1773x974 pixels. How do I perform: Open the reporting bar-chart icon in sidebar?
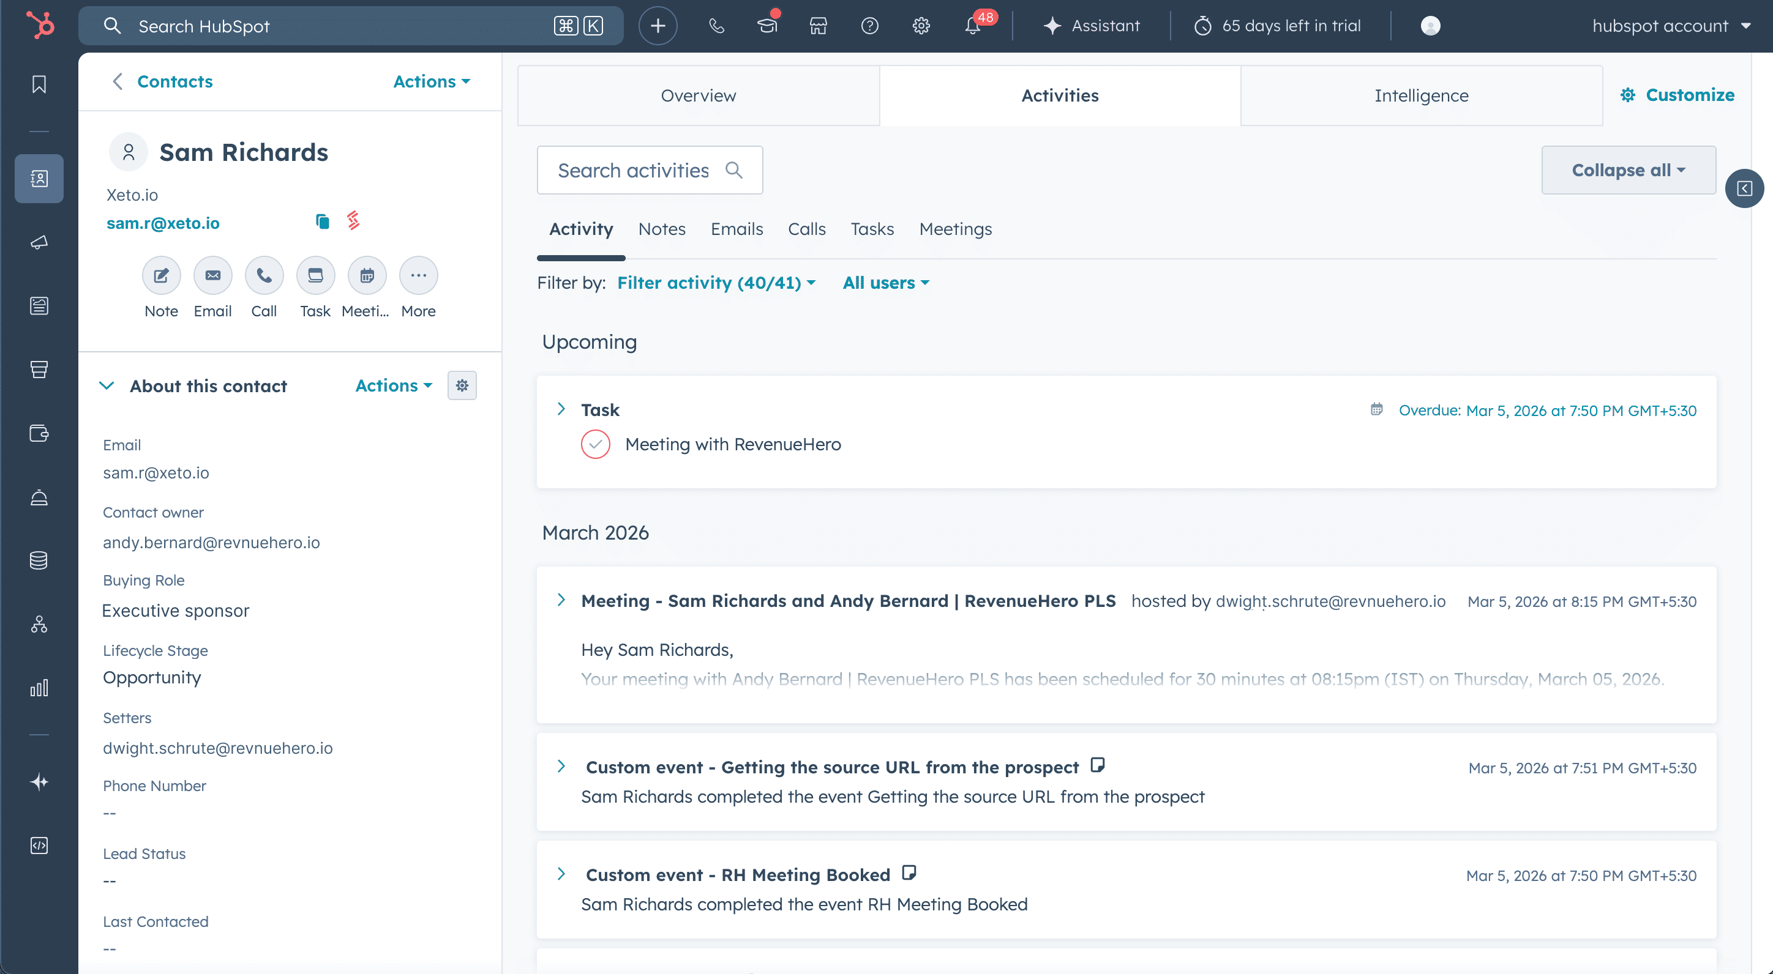tap(39, 687)
